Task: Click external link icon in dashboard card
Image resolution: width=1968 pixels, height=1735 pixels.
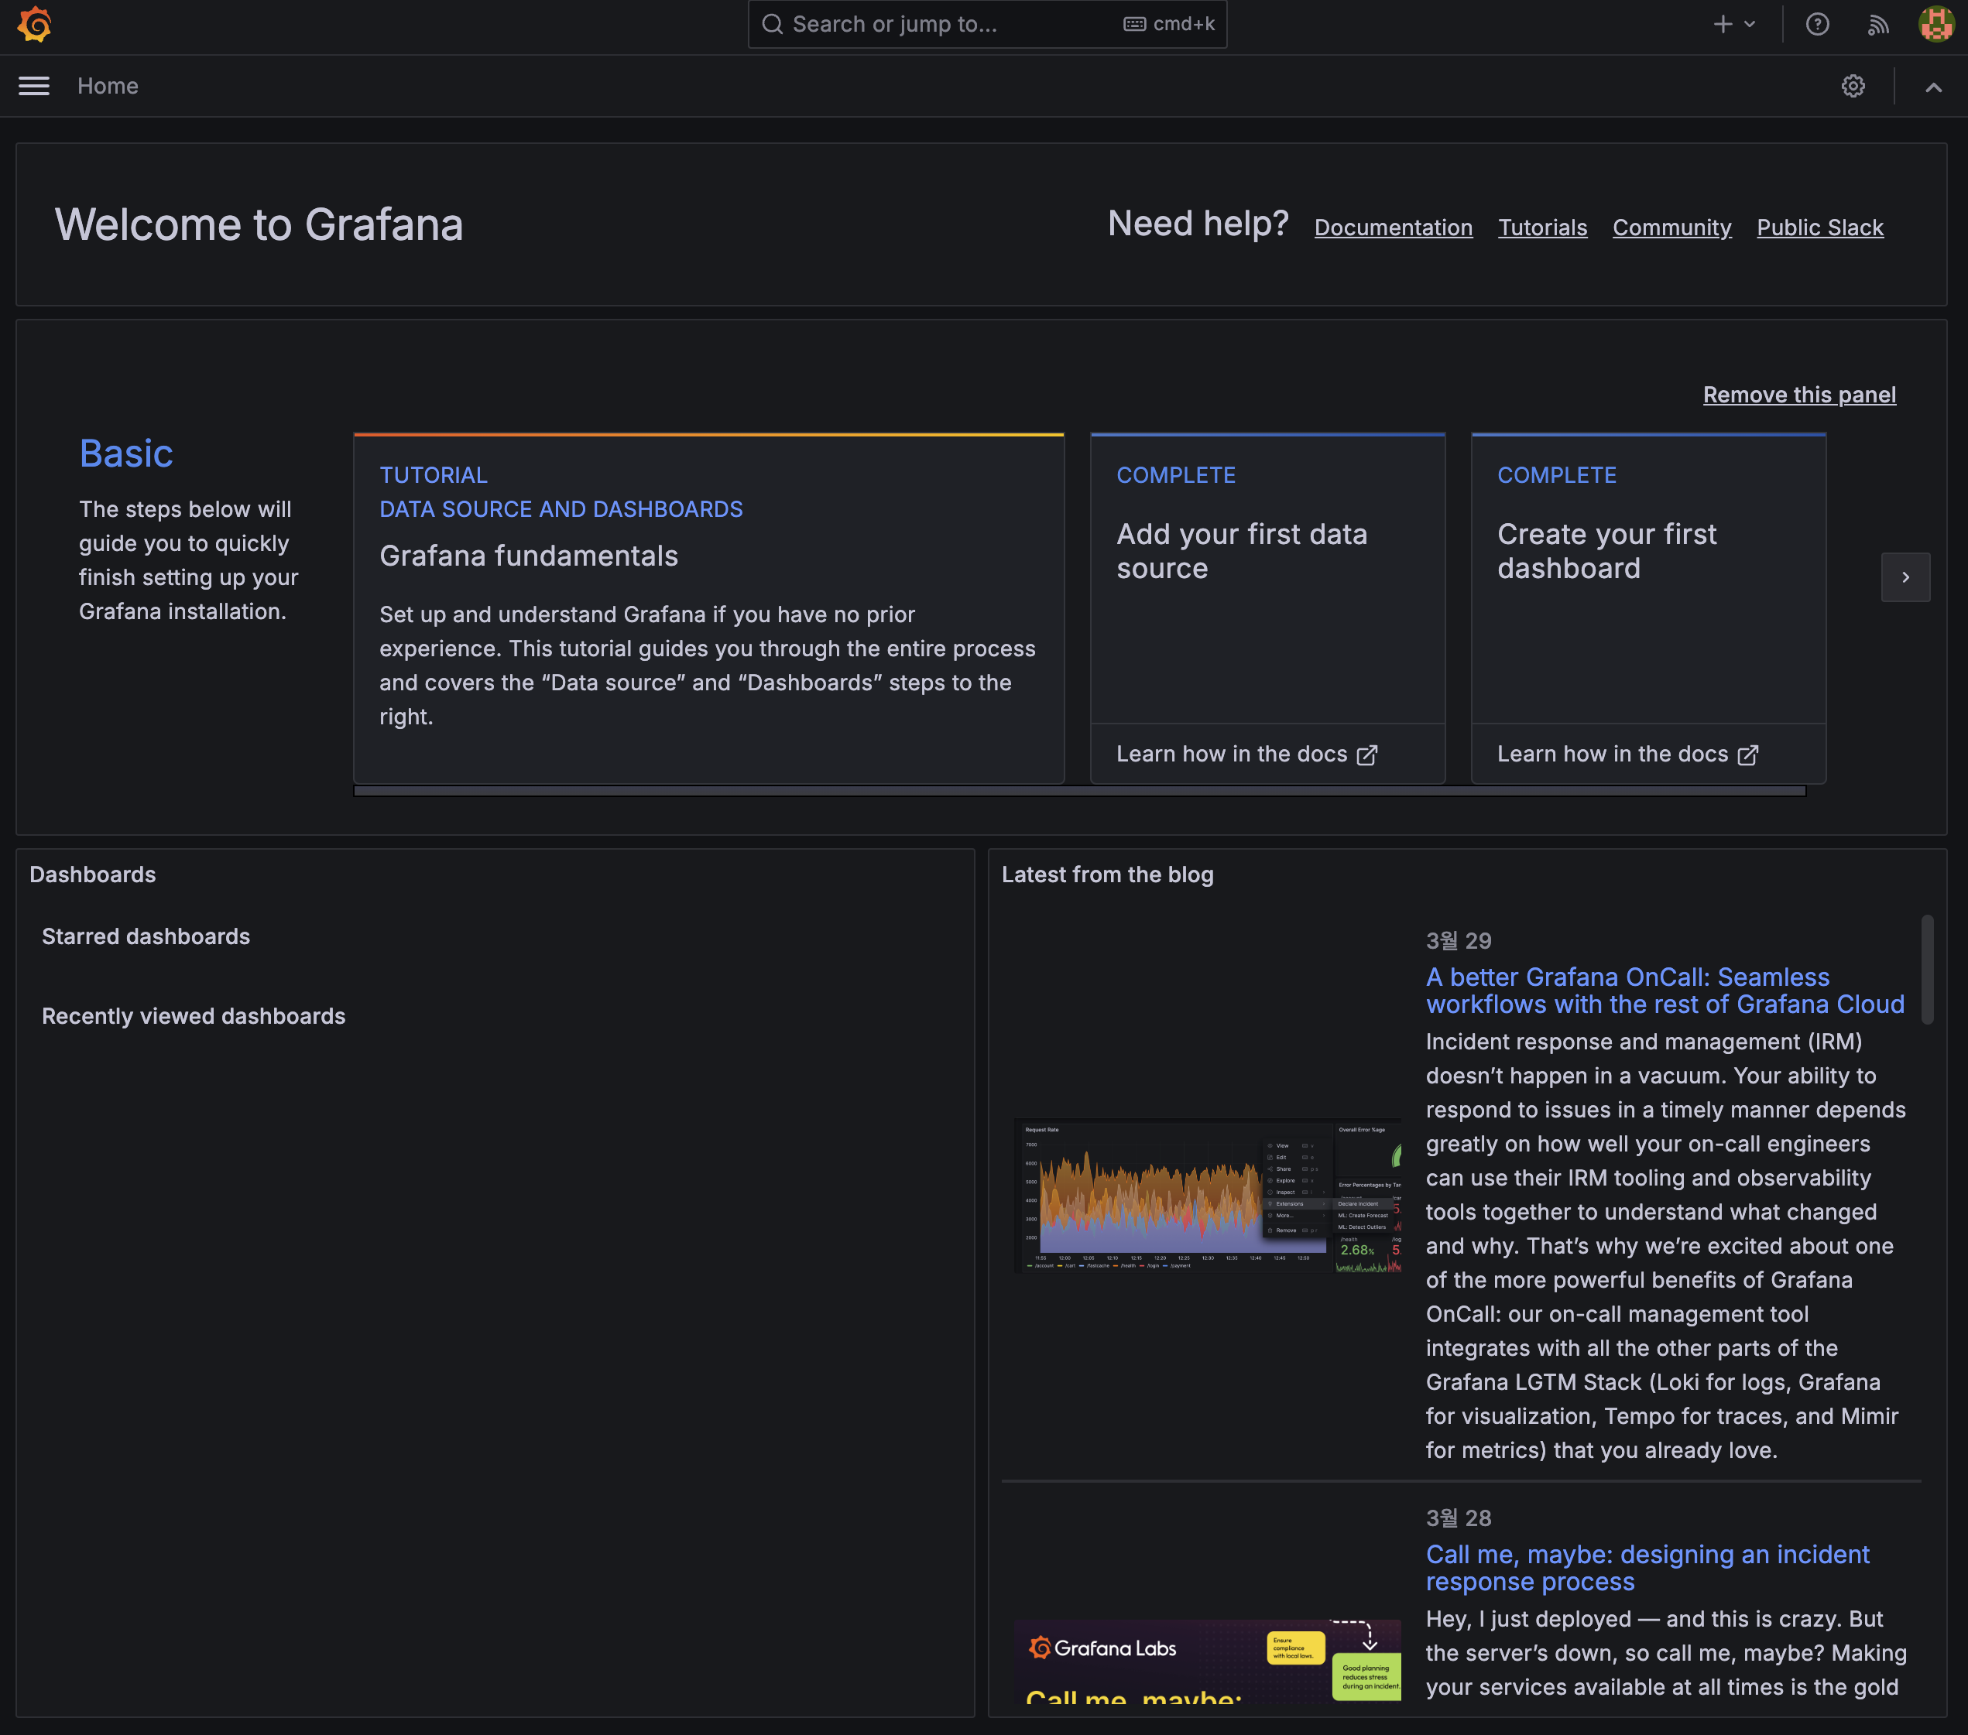Action: click(x=1747, y=755)
